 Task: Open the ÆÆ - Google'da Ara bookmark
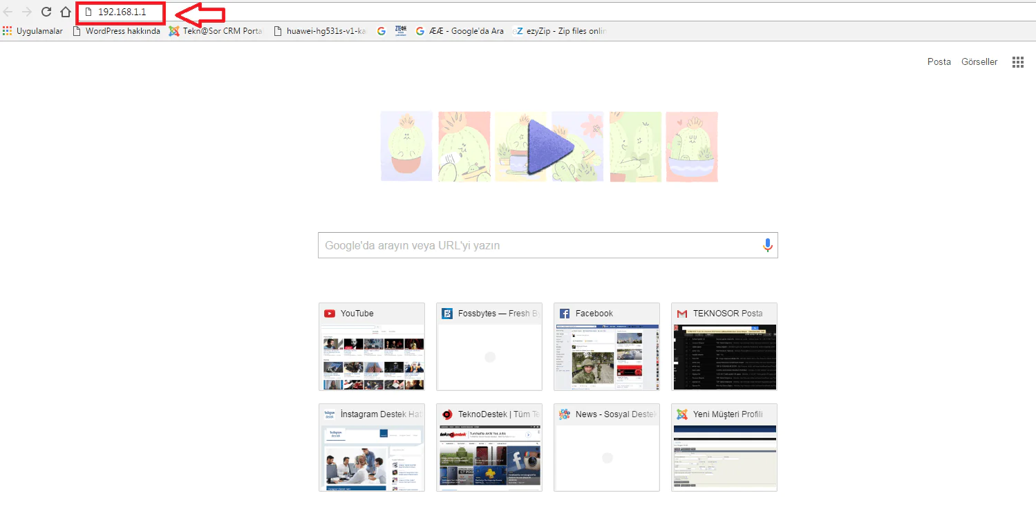tap(460, 31)
